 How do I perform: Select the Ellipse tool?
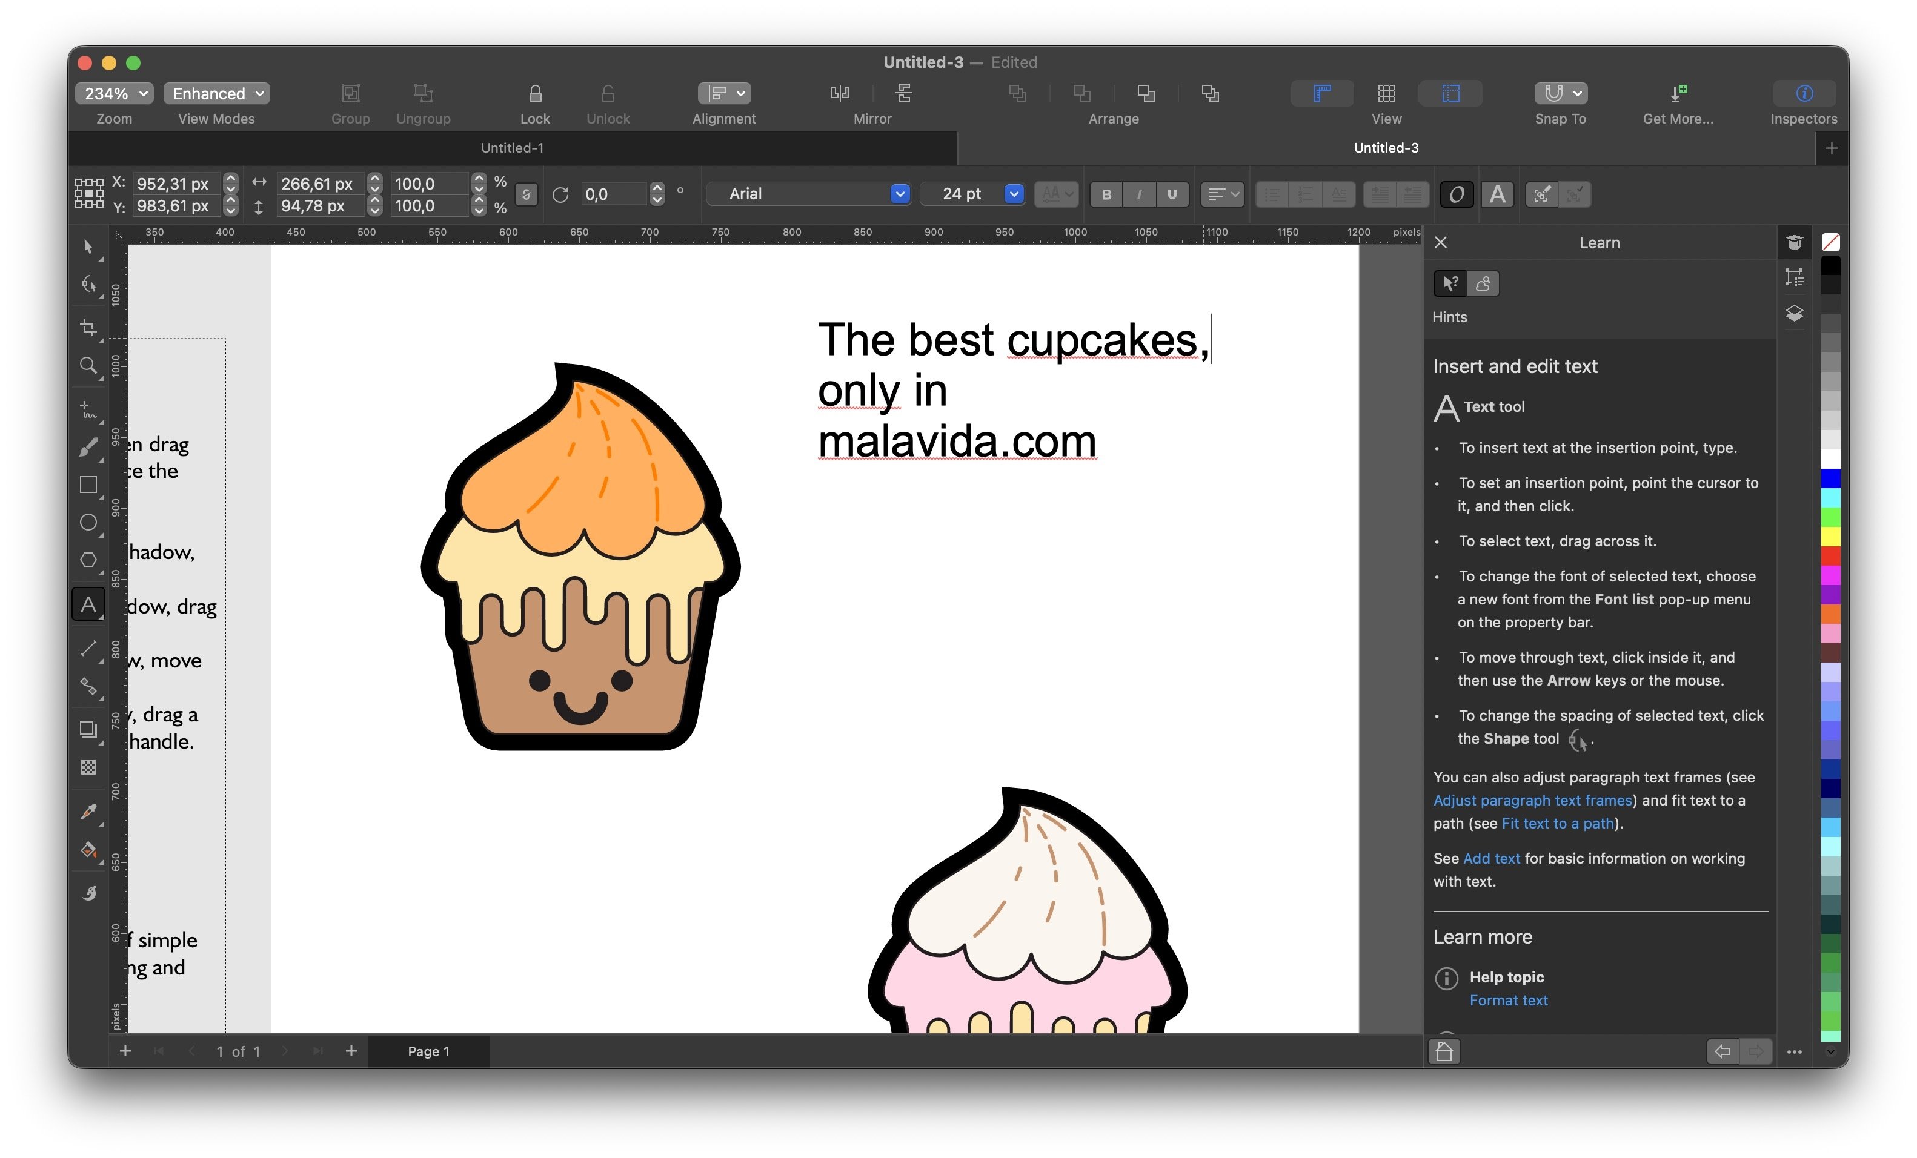(x=88, y=522)
